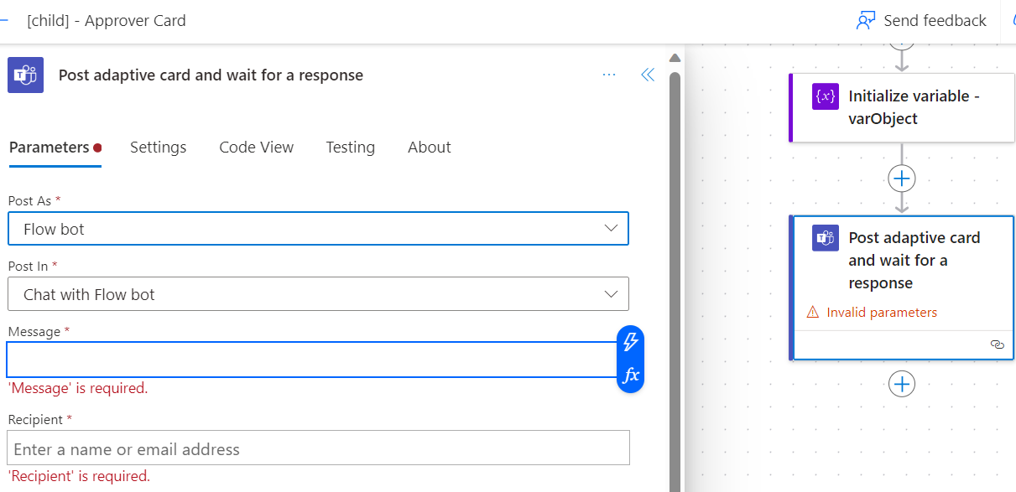Collapse the action pane with the double chevron
The image size is (1016, 492).
click(647, 75)
